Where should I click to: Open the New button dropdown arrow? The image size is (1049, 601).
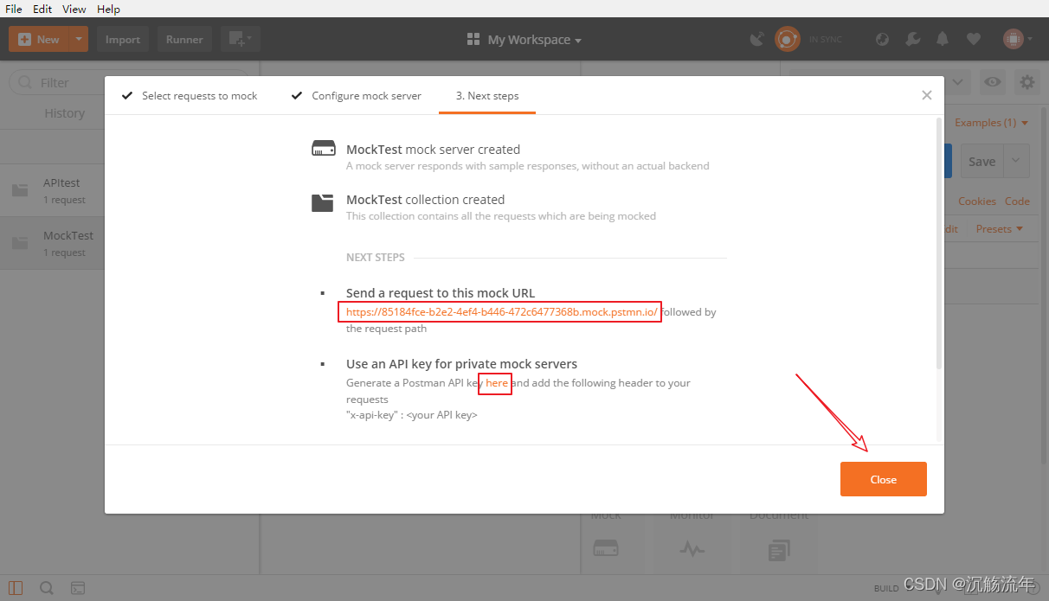tap(79, 39)
